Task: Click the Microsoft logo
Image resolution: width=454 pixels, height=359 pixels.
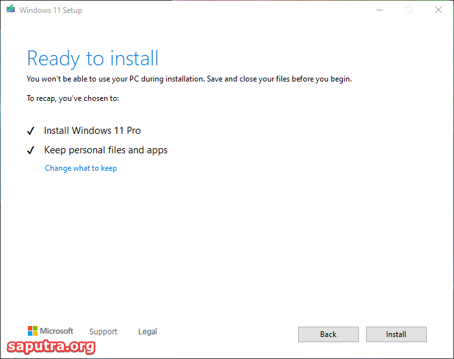Action: pyautogui.click(x=50, y=331)
